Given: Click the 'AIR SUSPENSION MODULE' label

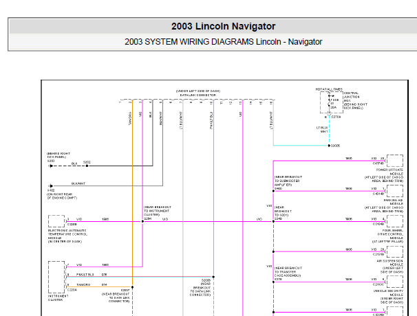Looking at the screenshot, I should [x=390, y=263].
